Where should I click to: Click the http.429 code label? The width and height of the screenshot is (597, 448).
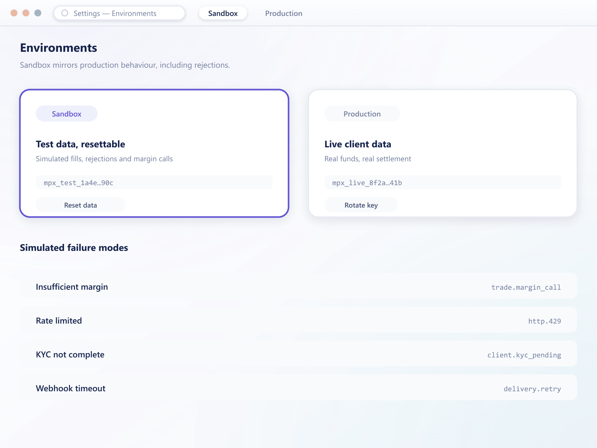[545, 321]
